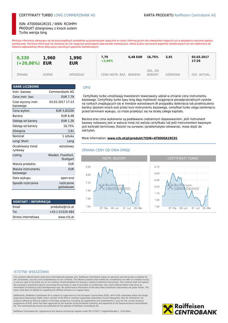This screenshot has height=323, width=228.
Task: Click the LONG COMMERZBANK AG title text
Action: pos(75,15)
